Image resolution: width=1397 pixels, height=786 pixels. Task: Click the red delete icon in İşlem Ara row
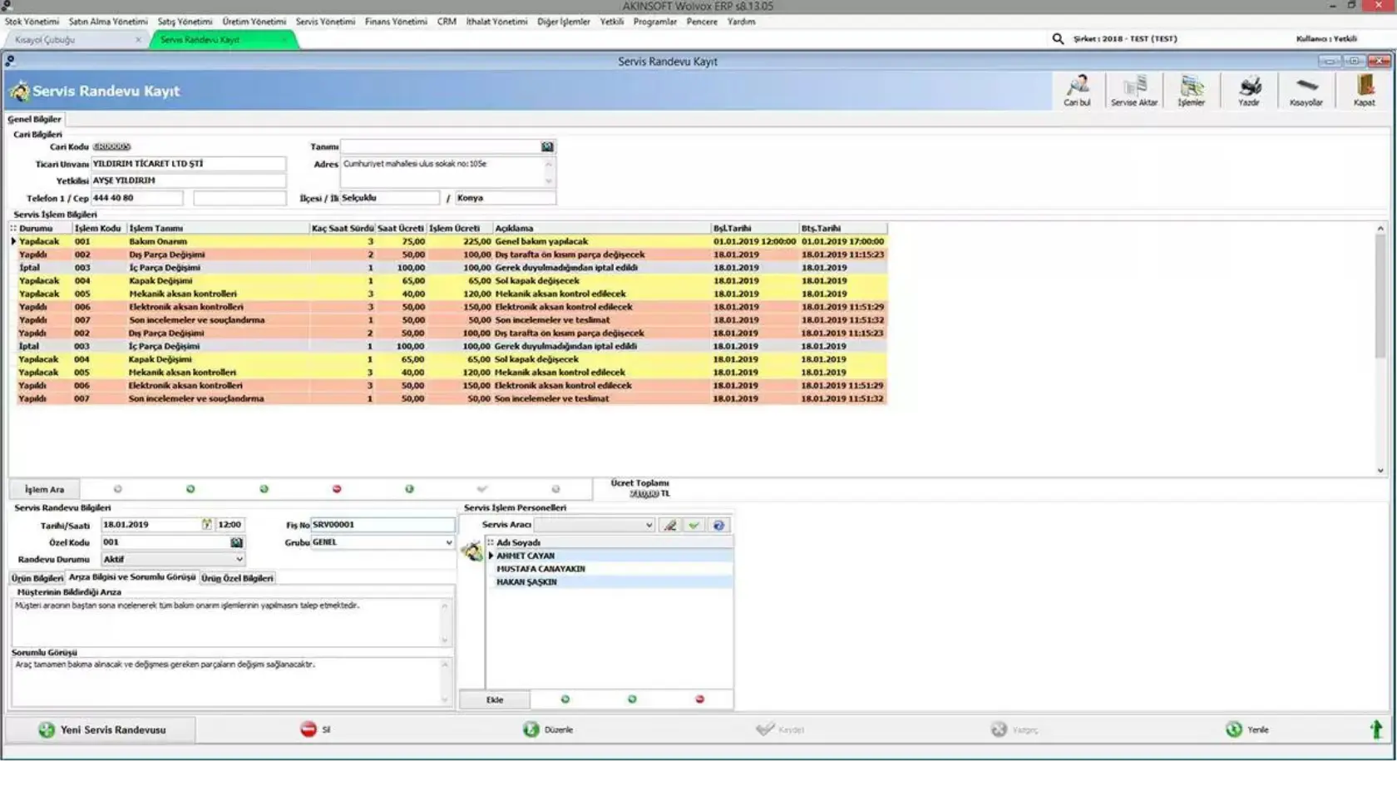(x=337, y=489)
